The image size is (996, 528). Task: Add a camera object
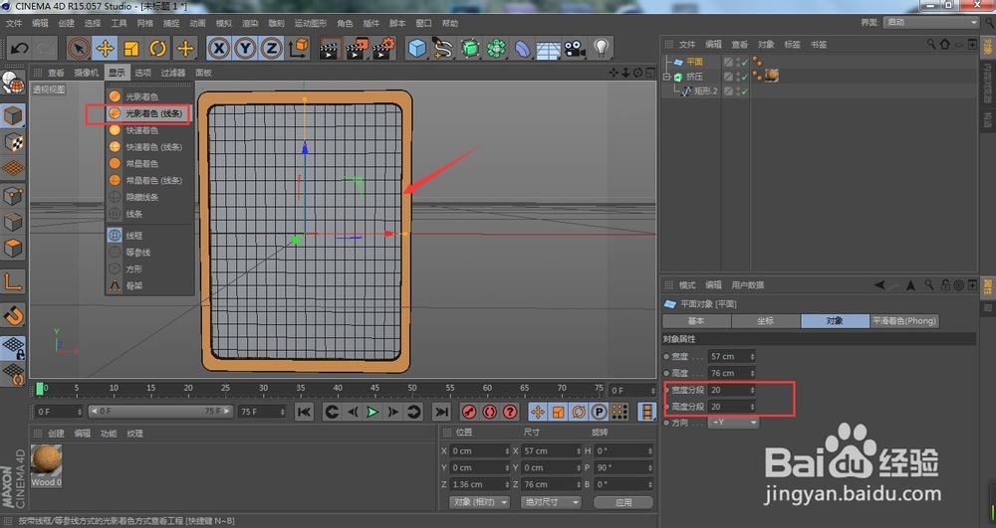point(575,48)
